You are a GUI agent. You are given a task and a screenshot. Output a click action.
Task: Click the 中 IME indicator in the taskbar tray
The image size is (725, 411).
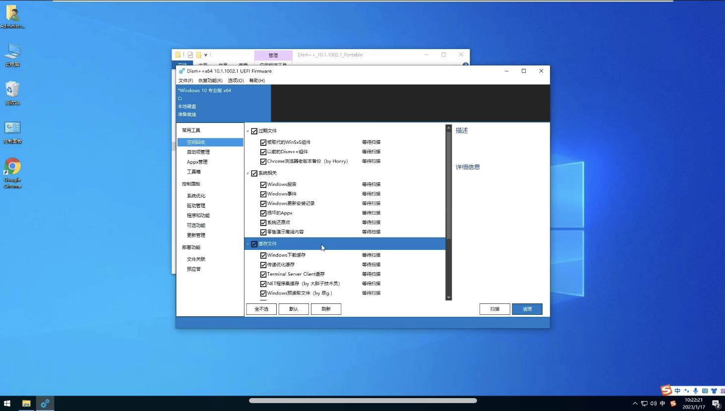(663, 404)
